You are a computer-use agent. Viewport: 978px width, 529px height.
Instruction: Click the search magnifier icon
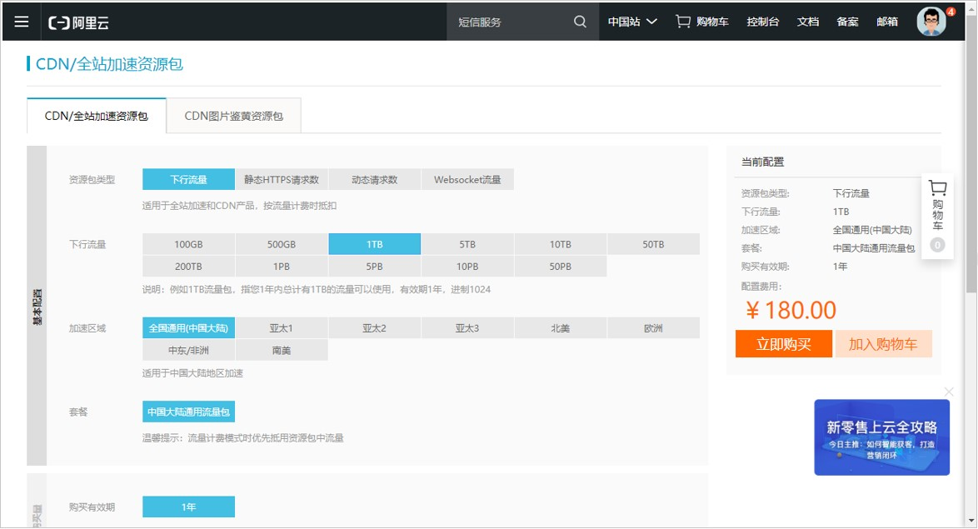[580, 22]
